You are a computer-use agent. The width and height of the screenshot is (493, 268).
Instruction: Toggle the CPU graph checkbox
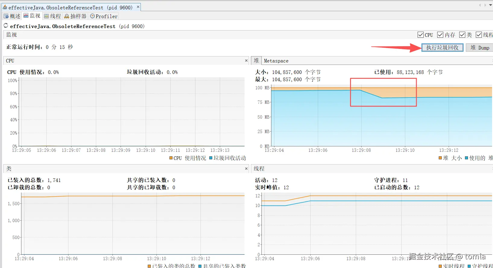[421, 35]
